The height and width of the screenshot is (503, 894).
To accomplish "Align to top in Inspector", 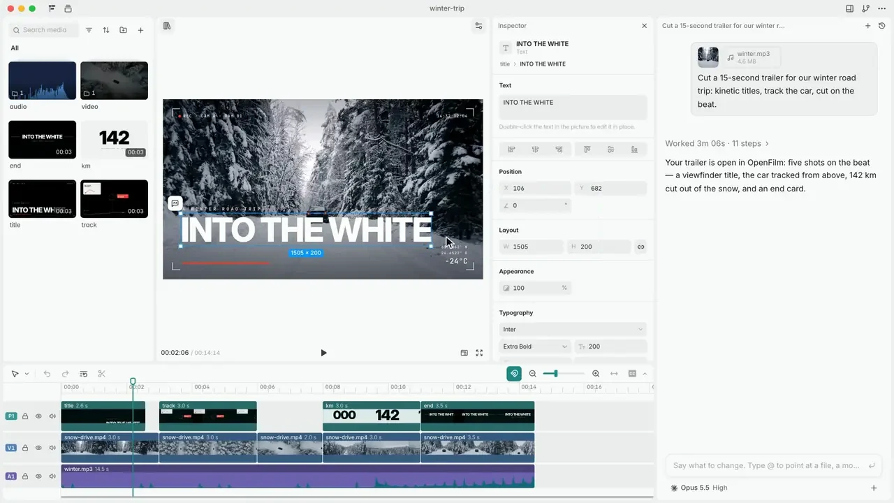I will (587, 150).
